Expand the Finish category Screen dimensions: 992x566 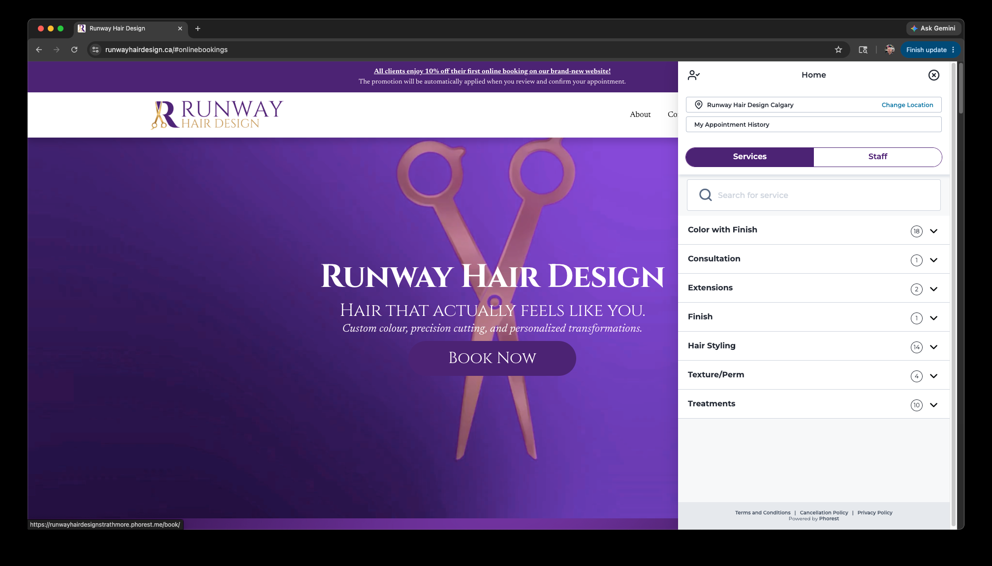pyautogui.click(x=813, y=317)
